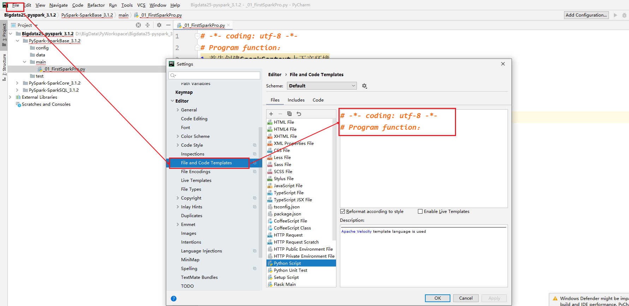Screen dimensions: 629x306
Task: Hide the Project panel with minus icon
Action: click(168, 25)
